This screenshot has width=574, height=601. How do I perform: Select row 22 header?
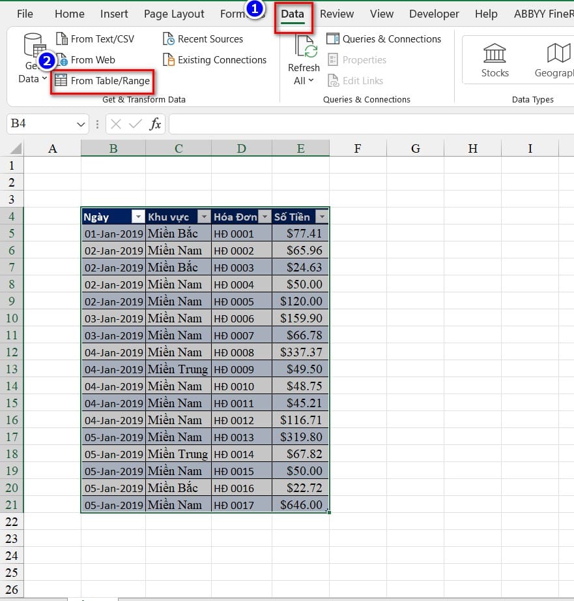click(12, 522)
